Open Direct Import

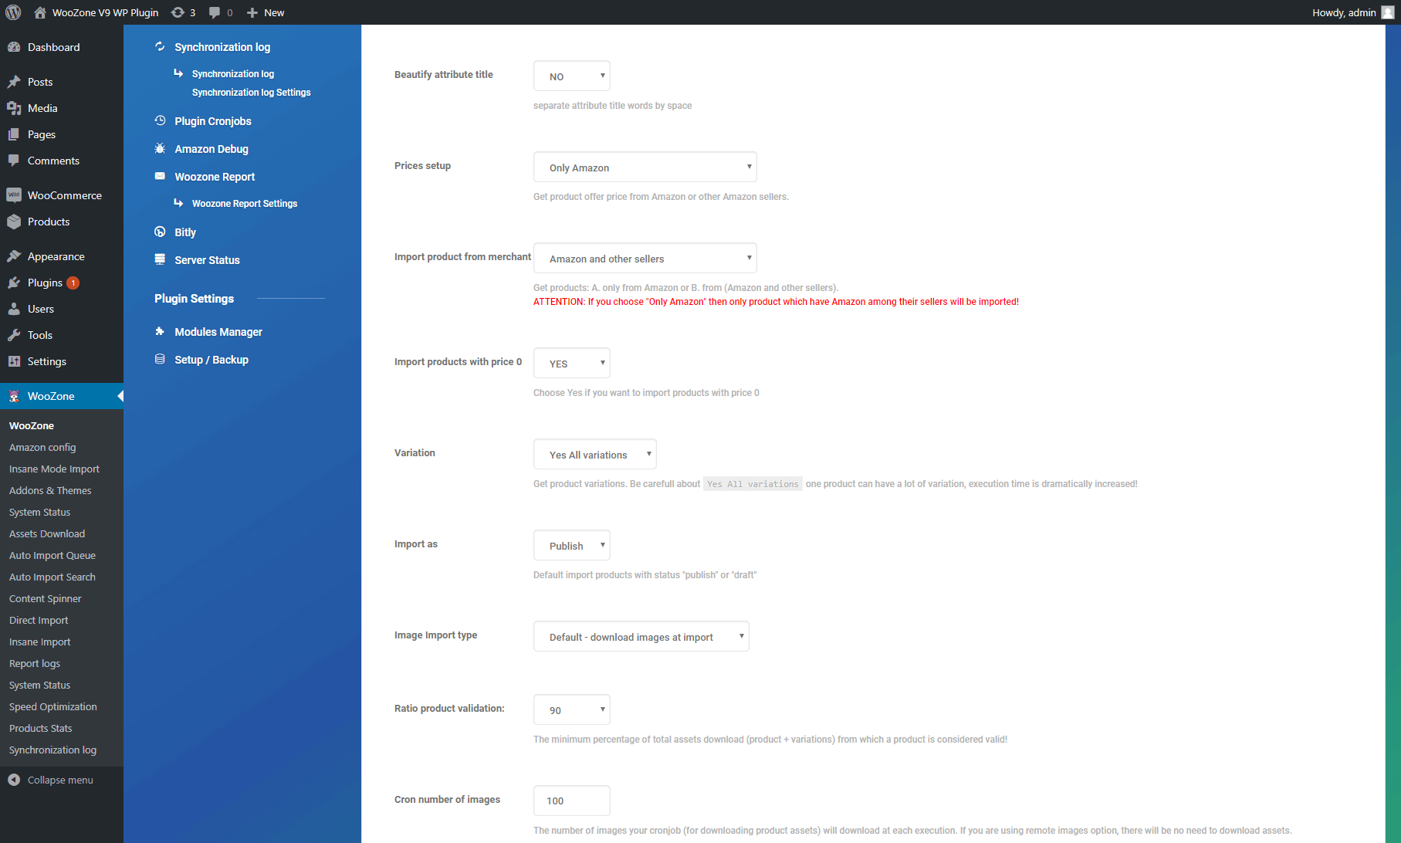[x=39, y=620]
